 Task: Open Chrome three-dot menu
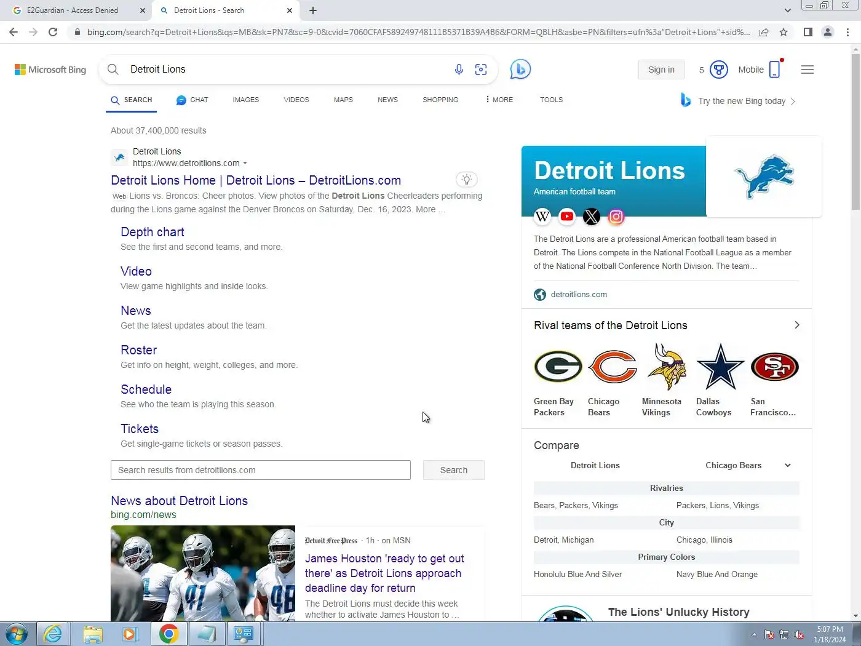[x=847, y=32]
